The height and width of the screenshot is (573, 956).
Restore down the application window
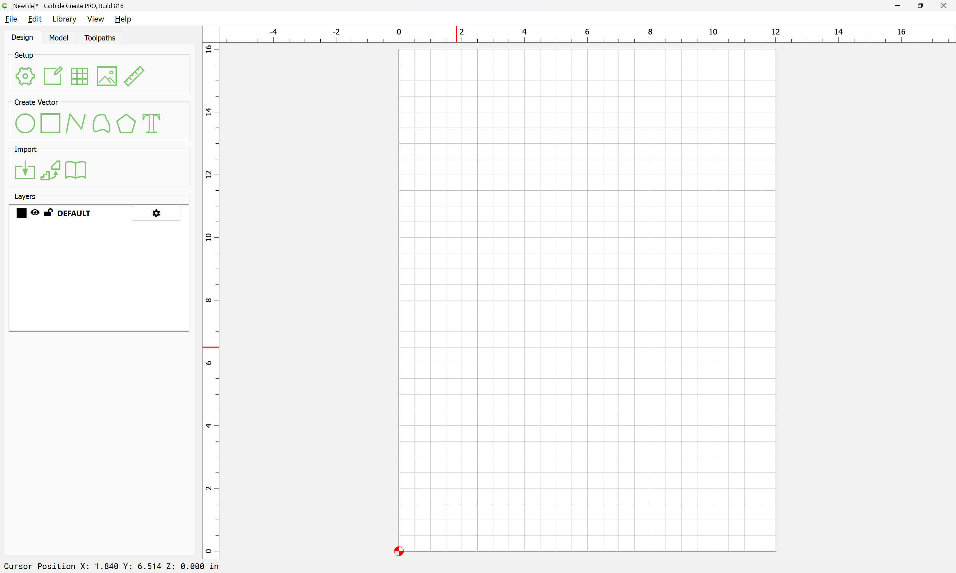point(920,5)
